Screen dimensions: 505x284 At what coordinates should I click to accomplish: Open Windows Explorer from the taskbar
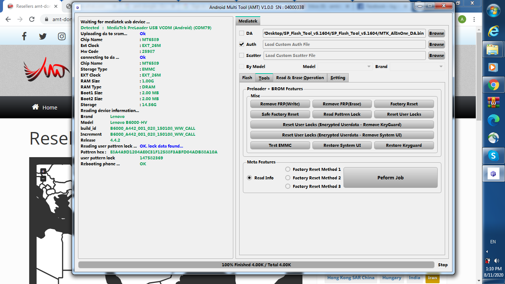point(494,50)
